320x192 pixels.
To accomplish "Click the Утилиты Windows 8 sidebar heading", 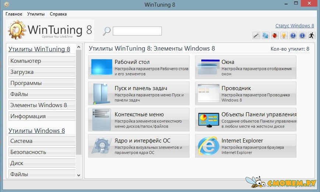I will 37,131.
